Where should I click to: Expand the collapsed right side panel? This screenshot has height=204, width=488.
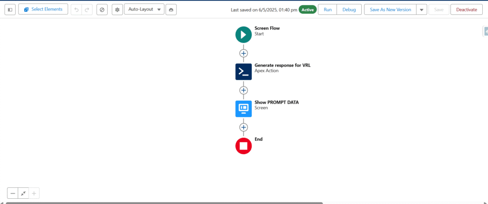[485, 31]
